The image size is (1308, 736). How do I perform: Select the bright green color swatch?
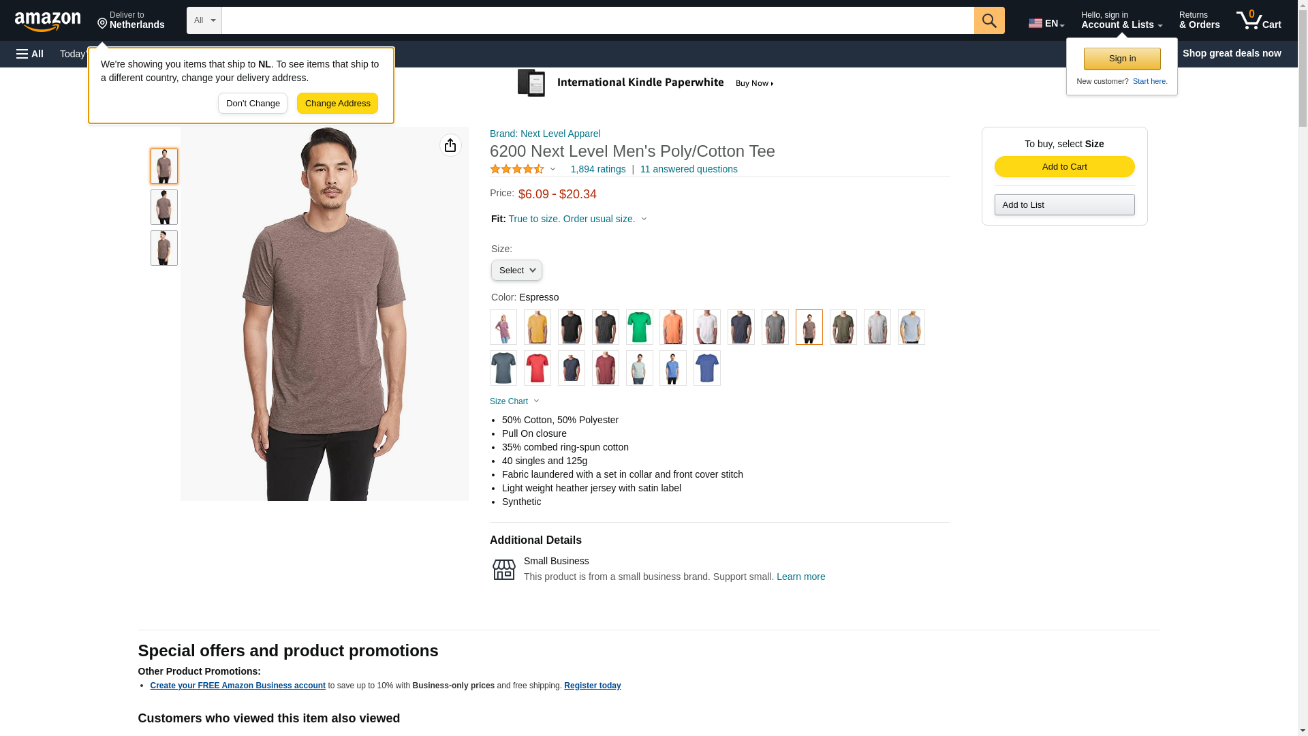pyautogui.click(x=639, y=327)
